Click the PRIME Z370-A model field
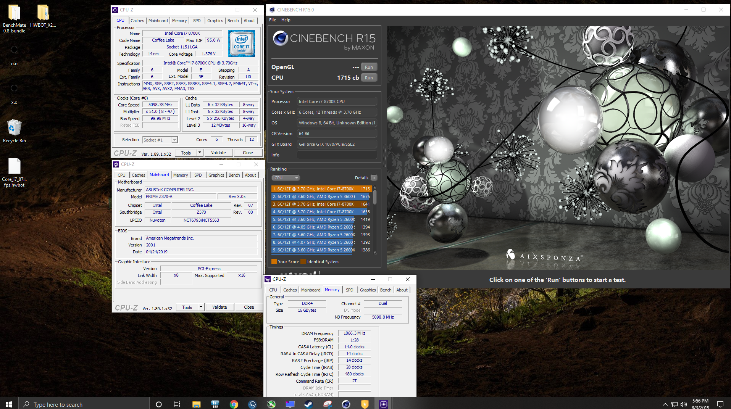The height and width of the screenshot is (409, 731). (x=181, y=196)
